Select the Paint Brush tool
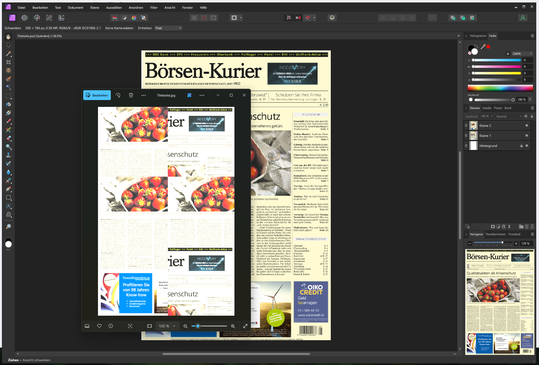 coord(8,121)
